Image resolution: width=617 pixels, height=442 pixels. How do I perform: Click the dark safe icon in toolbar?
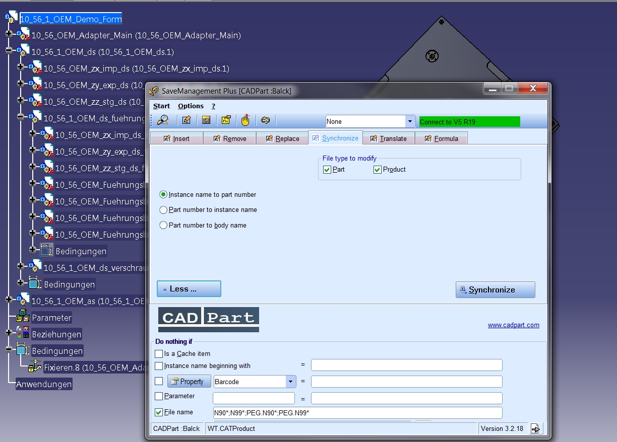pyautogui.click(x=206, y=120)
